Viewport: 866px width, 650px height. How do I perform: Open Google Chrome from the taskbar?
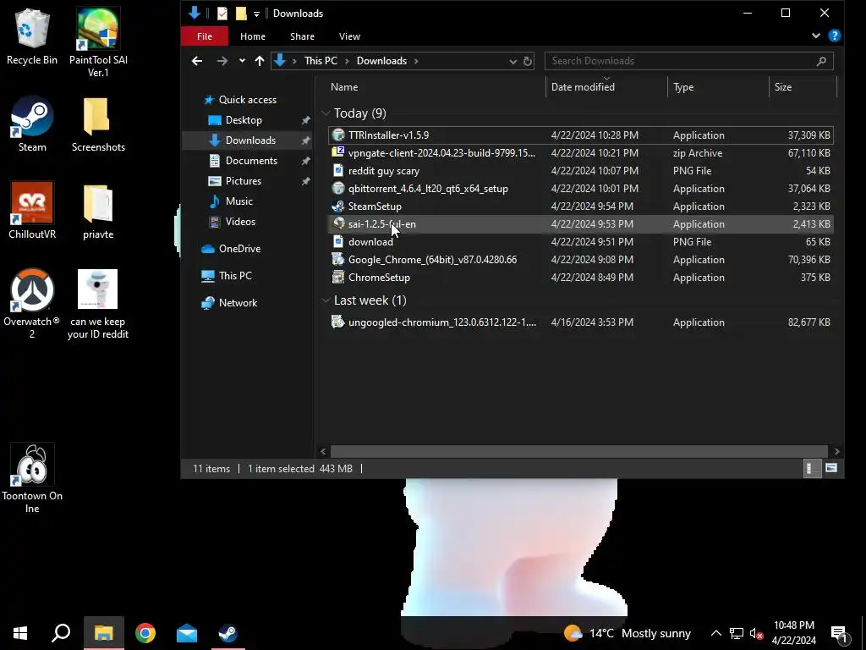click(x=145, y=633)
